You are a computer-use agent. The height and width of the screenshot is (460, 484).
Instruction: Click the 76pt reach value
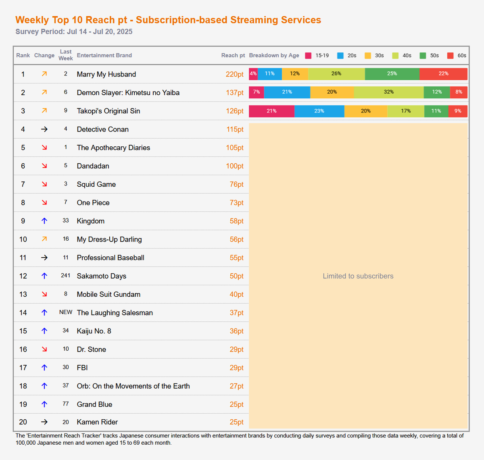[x=237, y=184]
